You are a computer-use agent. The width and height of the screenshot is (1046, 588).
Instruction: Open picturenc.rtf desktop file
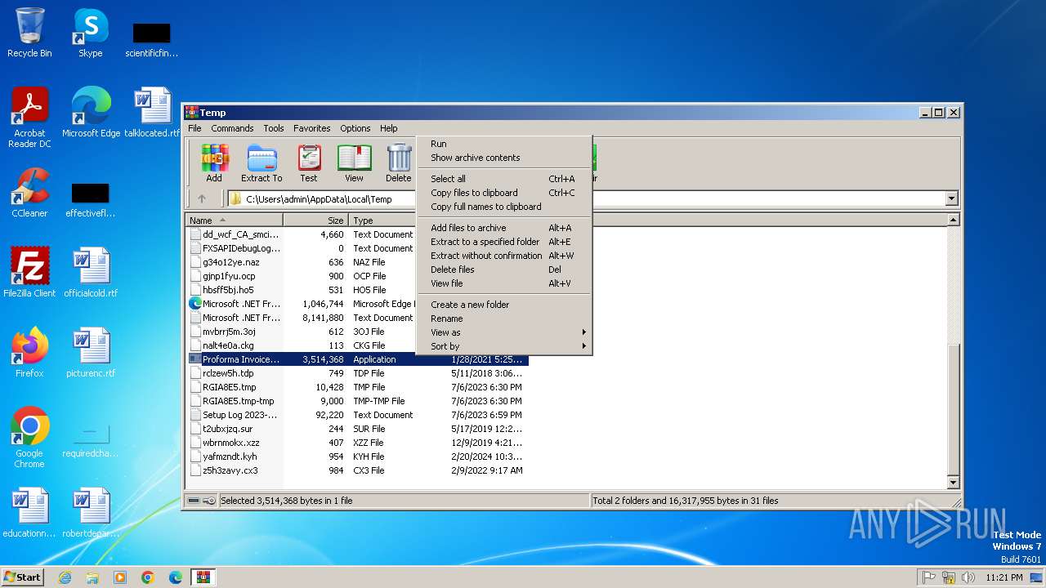[91, 353]
